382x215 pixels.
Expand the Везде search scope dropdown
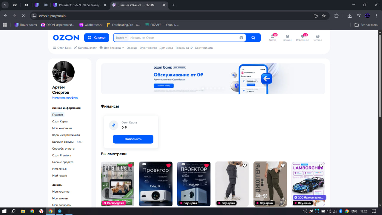121,38
